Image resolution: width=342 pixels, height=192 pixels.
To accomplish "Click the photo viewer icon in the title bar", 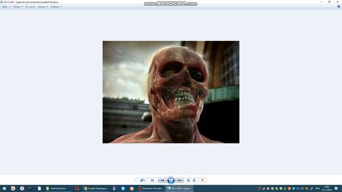I will tap(2, 2).
